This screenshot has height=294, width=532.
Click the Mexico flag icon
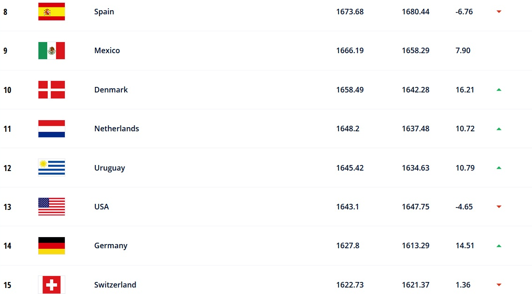pyautogui.click(x=51, y=50)
